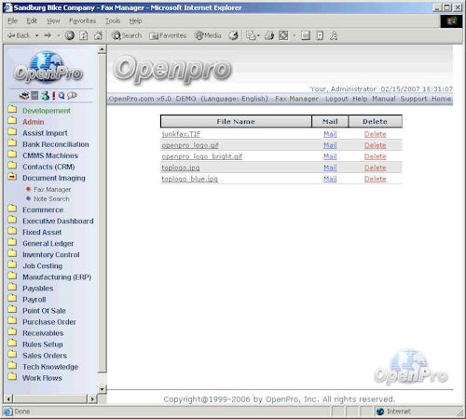Viewport: 466px width, 419px height.
Task: Click the Fax Manager link in header bar
Action: 296,99
